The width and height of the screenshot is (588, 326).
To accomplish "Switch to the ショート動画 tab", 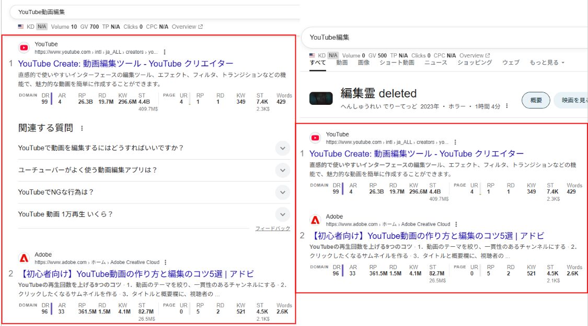I will pos(397,63).
